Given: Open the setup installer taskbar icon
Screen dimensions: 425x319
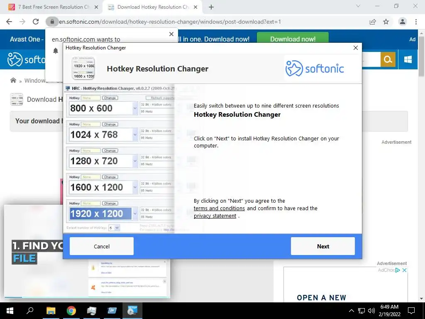Looking at the screenshot, I should point(132,311).
